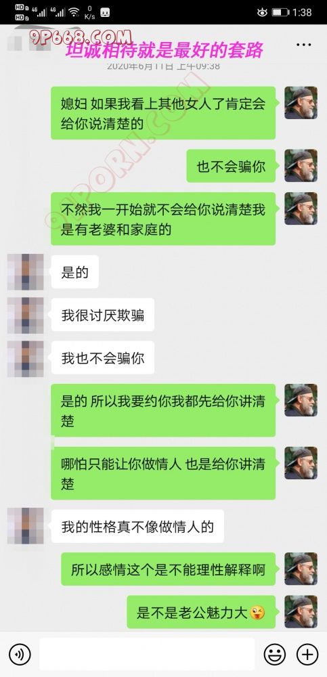Open blurred avatar beside '是的' message
327x677 pixels.
click(26, 271)
